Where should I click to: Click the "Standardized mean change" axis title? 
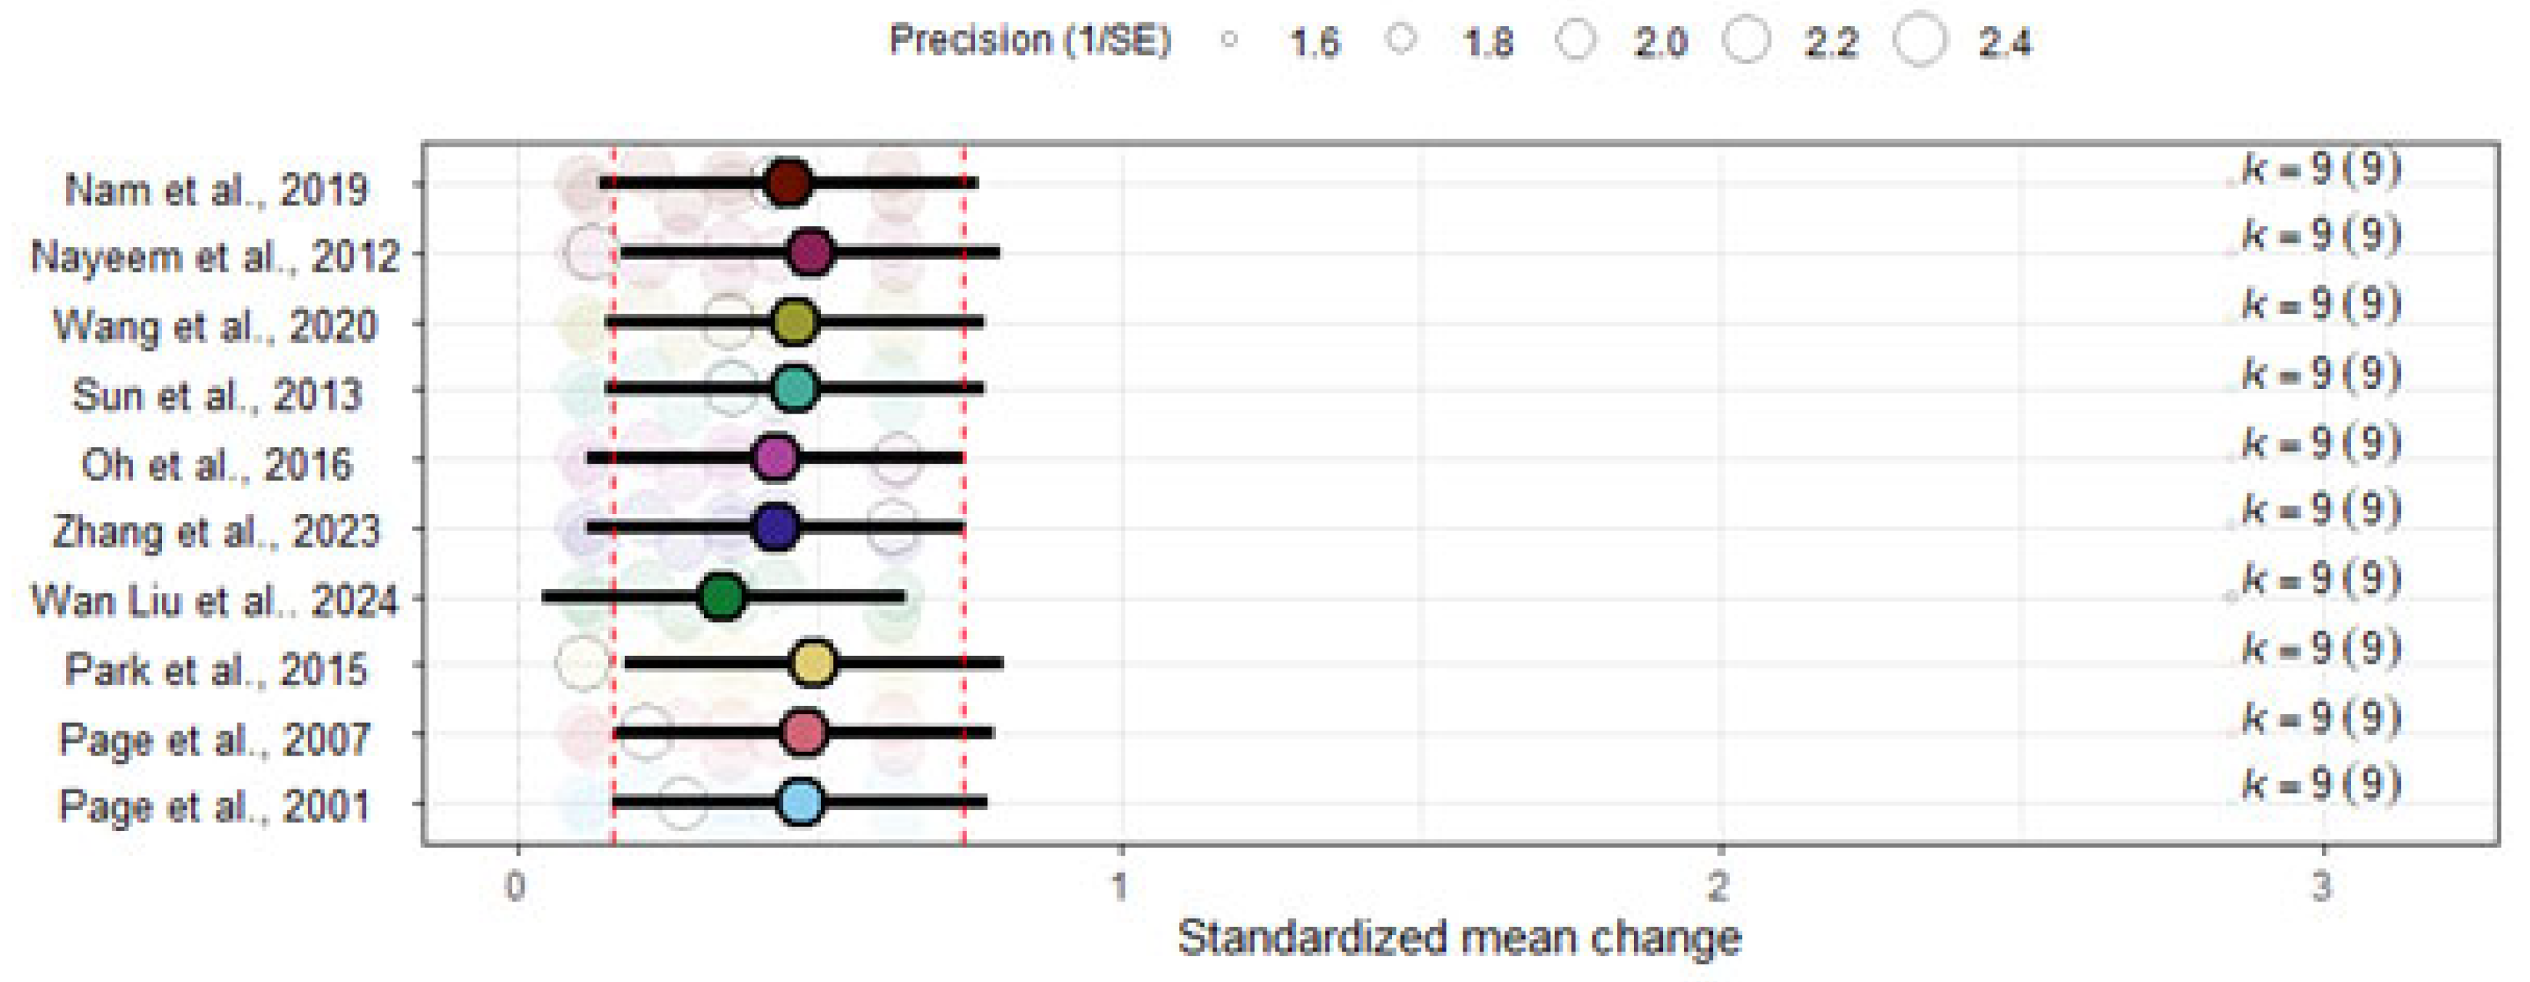[x=1460, y=938]
